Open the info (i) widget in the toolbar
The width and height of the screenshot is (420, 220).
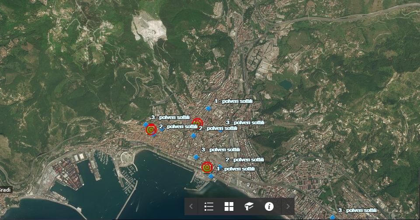click(269, 206)
